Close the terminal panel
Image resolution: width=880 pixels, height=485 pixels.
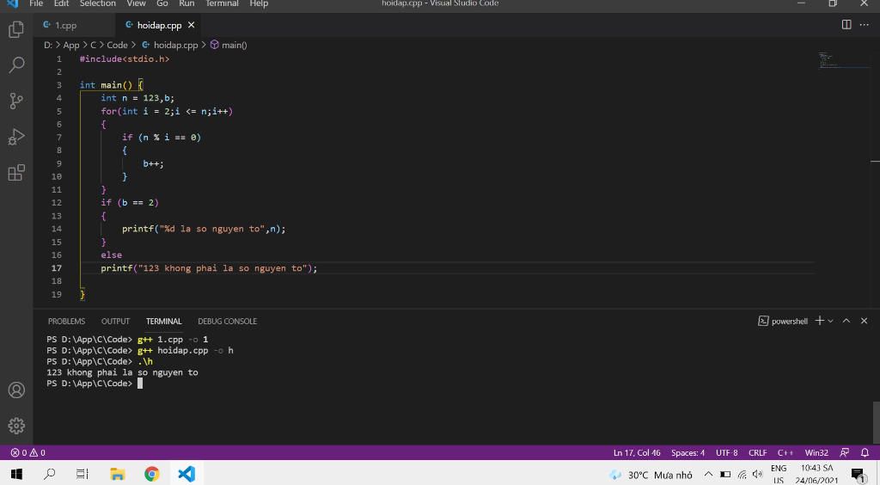(x=865, y=321)
